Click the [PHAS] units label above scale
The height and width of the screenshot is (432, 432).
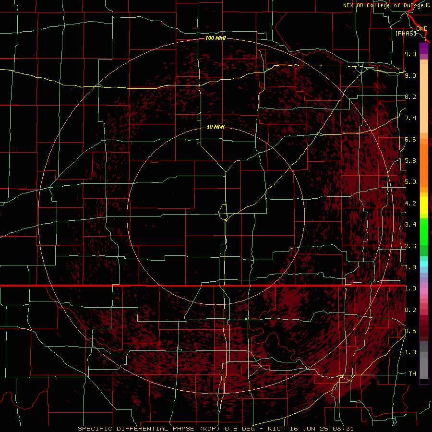(406, 33)
